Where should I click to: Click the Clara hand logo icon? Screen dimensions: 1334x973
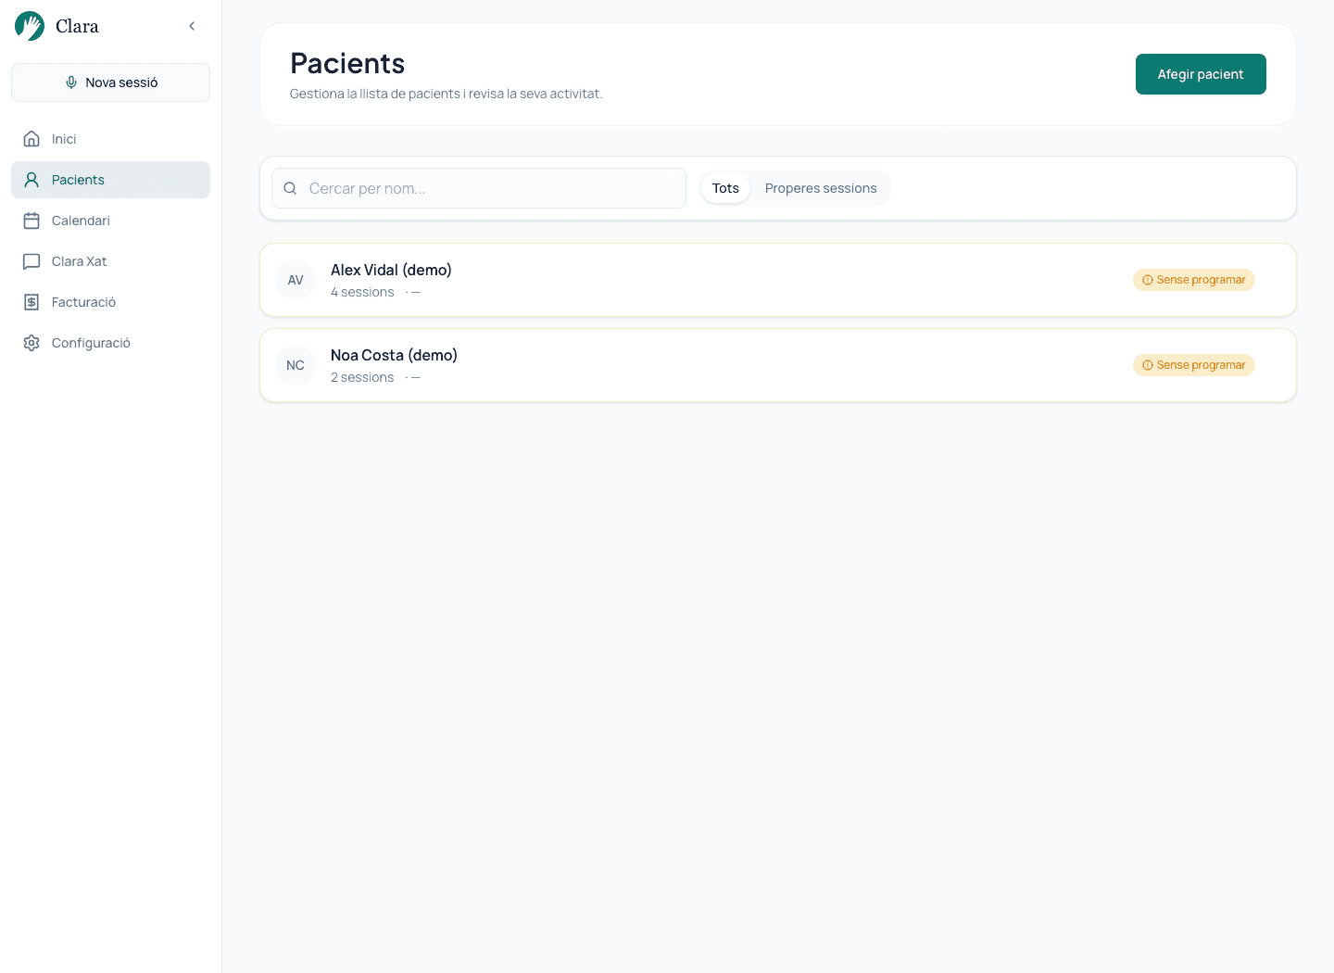coord(30,26)
